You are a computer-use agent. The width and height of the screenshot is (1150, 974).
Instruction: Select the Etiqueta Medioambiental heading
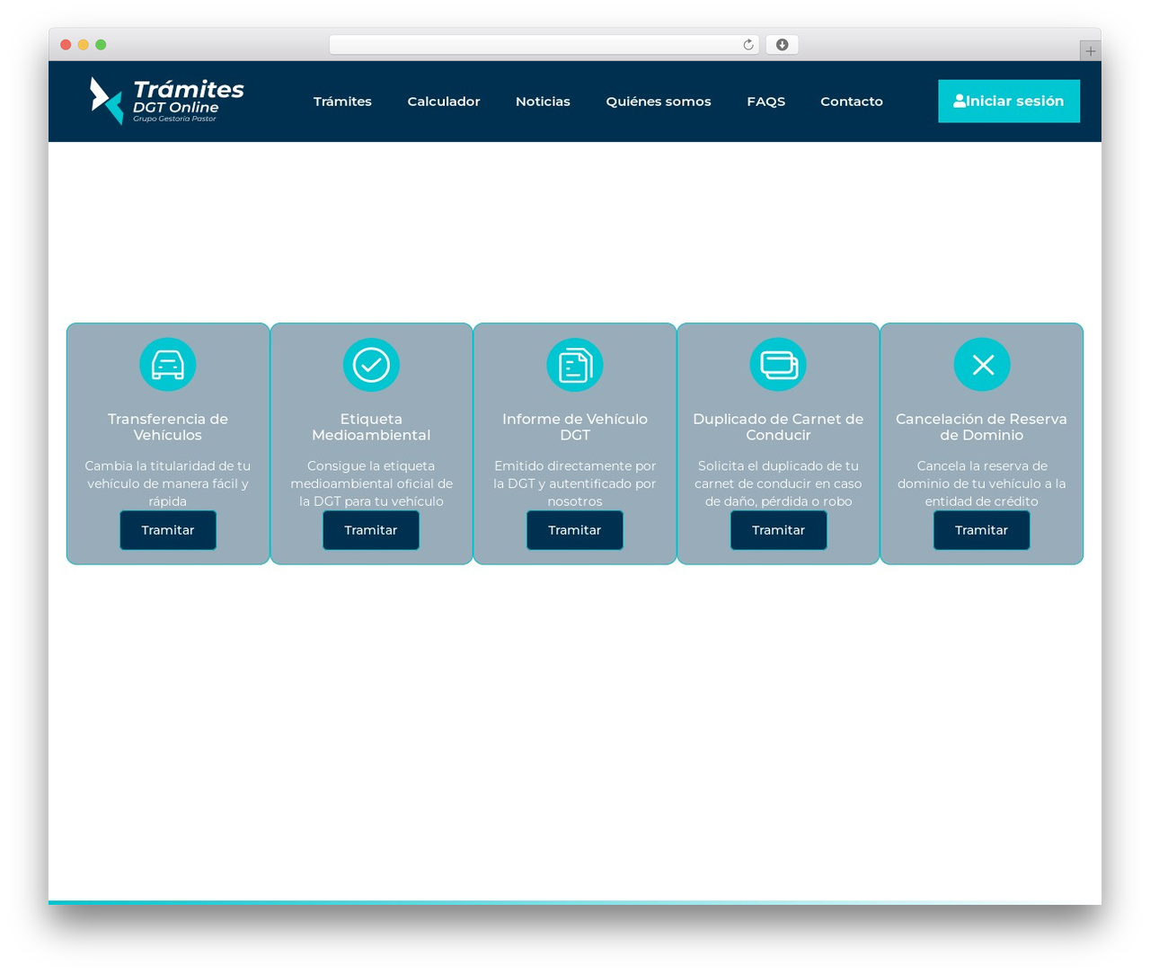pyautogui.click(x=371, y=427)
